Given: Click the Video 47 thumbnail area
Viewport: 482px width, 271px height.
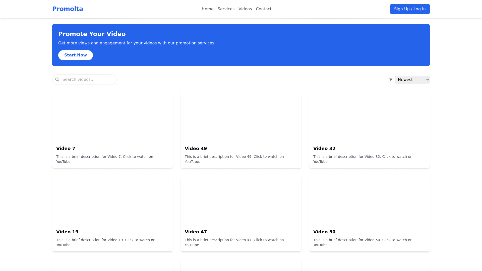Looking at the screenshot, I should coord(241,200).
